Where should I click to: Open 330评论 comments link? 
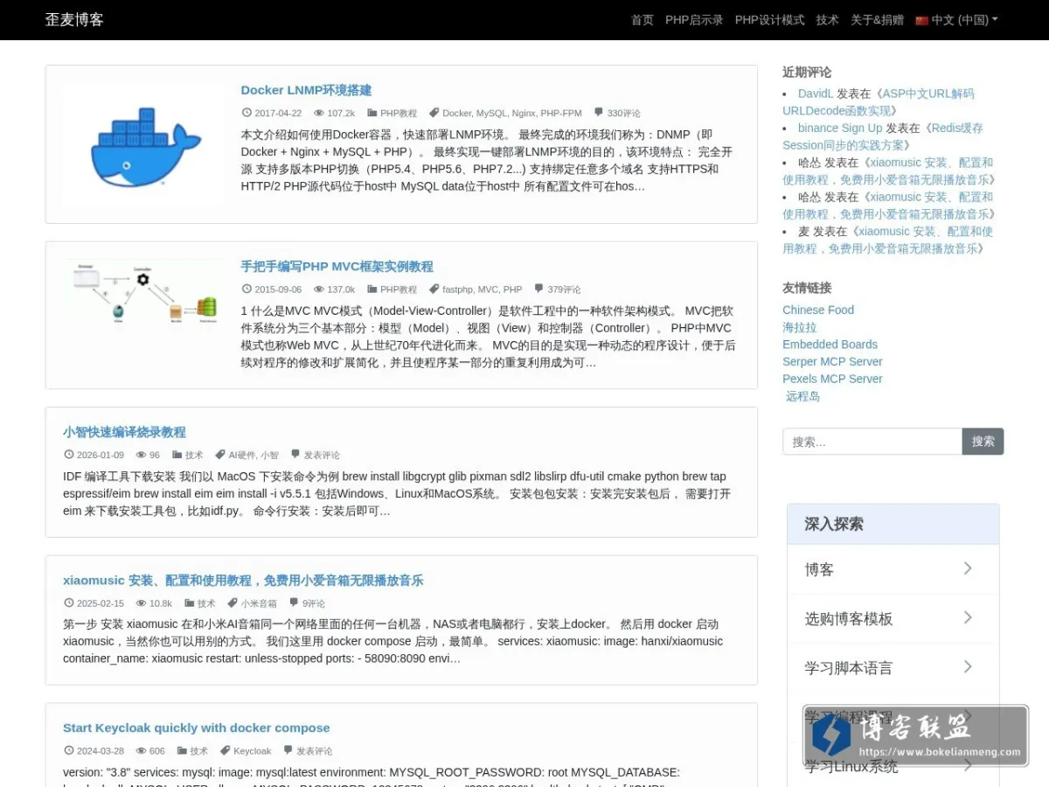(x=624, y=113)
